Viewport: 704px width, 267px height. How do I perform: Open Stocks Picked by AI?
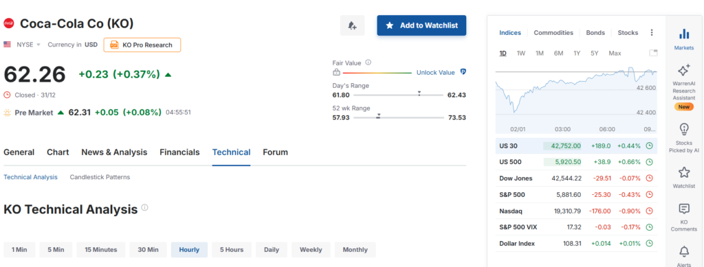pos(684,138)
